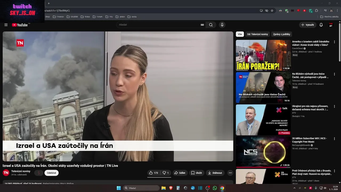Screen dimensions: 341x192
Task: Open the Televizní noviny channel name link
Action: coord(21,171)
